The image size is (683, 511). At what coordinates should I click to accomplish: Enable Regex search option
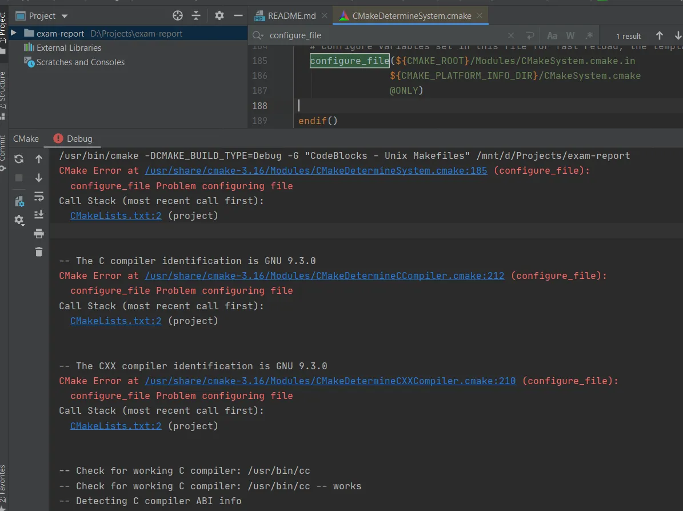(x=589, y=35)
